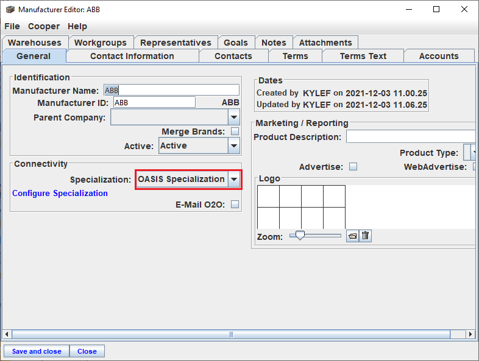Click the 'Created by KYLEF' date text
The height and width of the screenshot is (361, 479).
(x=342, y=93)
